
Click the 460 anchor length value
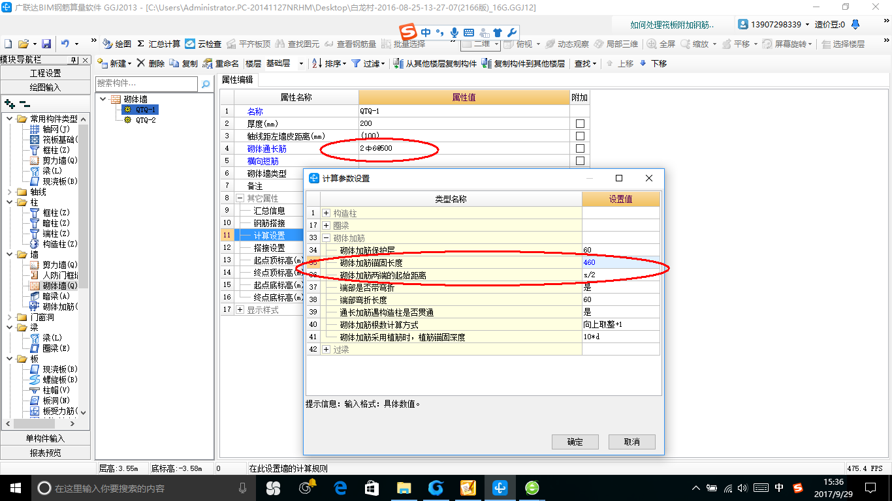[x=620, y=263]
